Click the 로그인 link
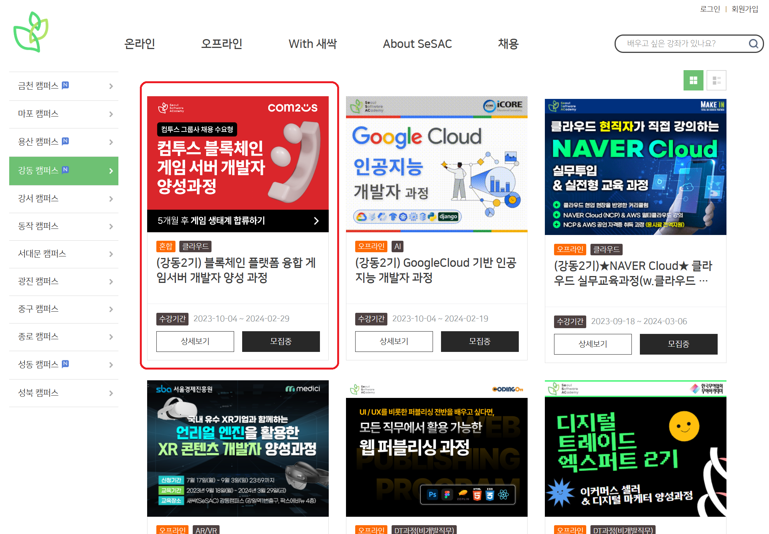769x534 pixels. [710, 9]
